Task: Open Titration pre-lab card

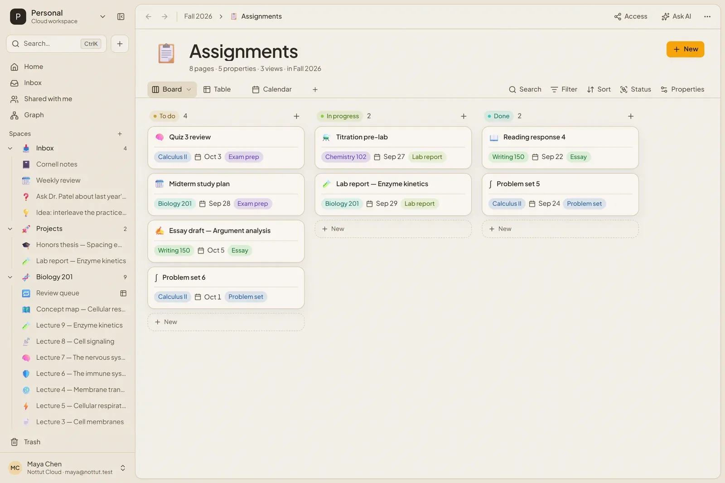Action: point(393,148)
